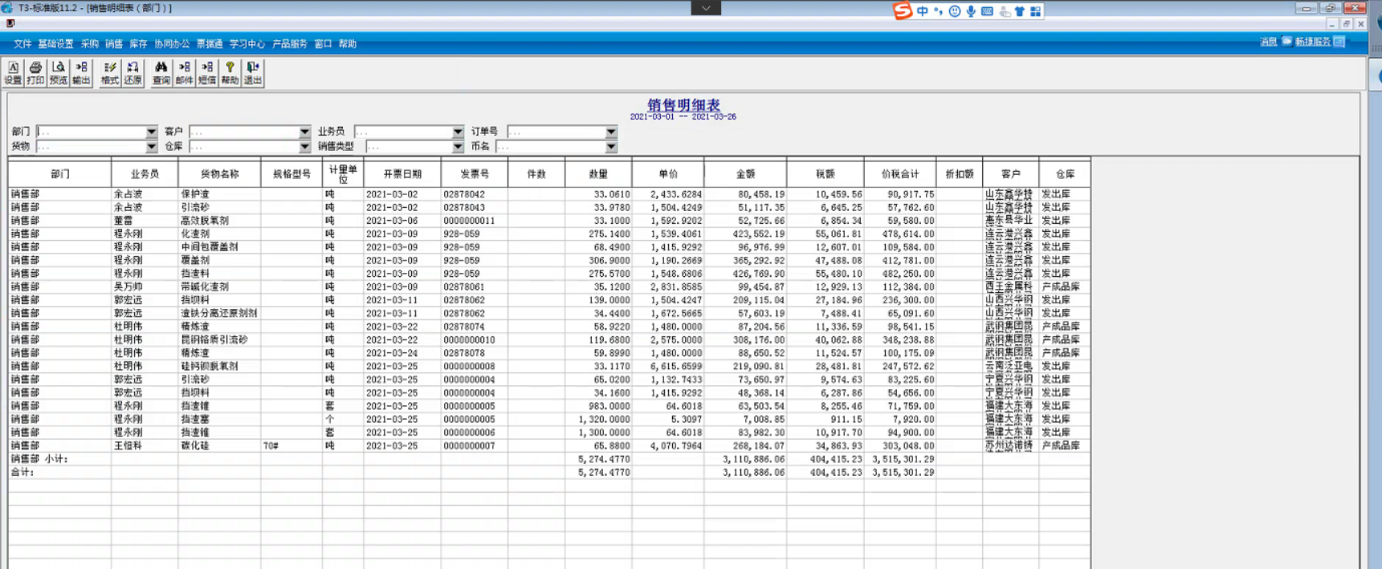The image size is (1382, 569).
Task: Open Sogou toolbox grid icon
Action: pos(1036,11)
